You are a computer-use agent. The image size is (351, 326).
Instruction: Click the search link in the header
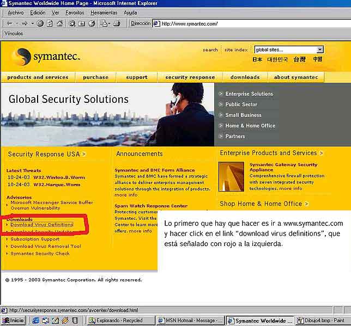210,50
